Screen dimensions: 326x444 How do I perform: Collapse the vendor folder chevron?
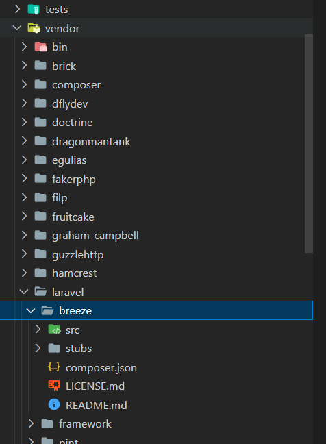click(17, 28)
